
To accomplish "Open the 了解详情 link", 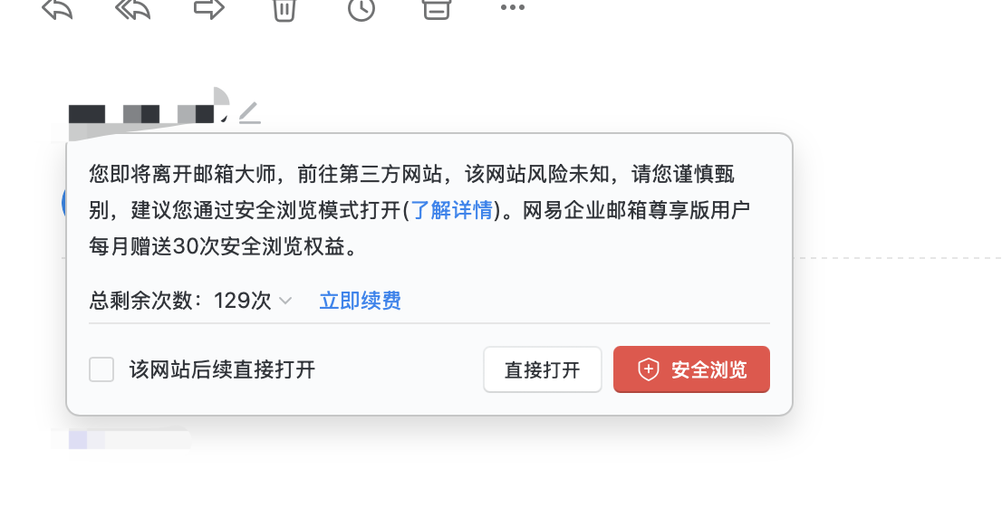I will tap(451, 209).
